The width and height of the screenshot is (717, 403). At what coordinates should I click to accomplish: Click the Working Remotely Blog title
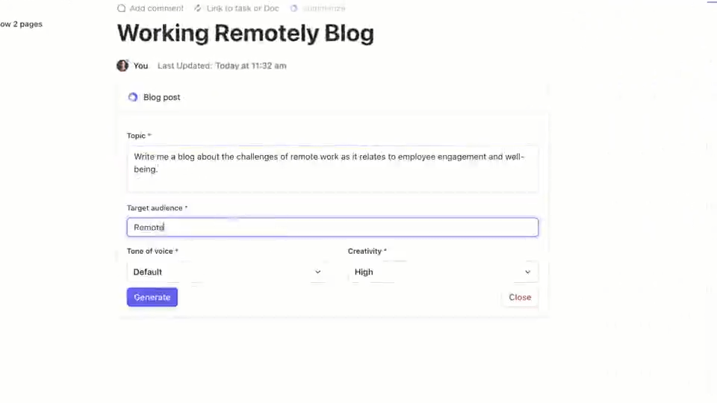tap(246, 34)
